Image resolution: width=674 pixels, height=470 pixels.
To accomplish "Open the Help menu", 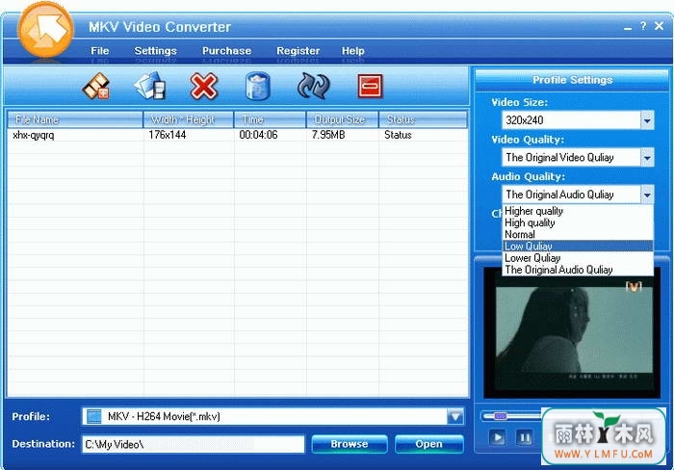I will click(353, 51).
